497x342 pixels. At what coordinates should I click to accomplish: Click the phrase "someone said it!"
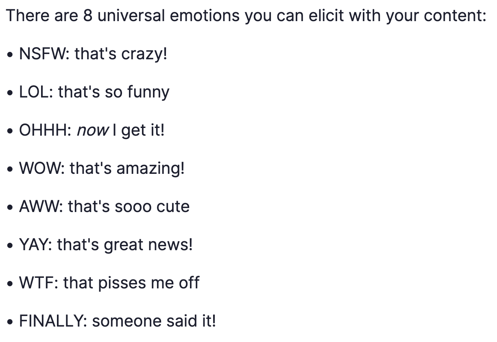click(x=154, y=321)
